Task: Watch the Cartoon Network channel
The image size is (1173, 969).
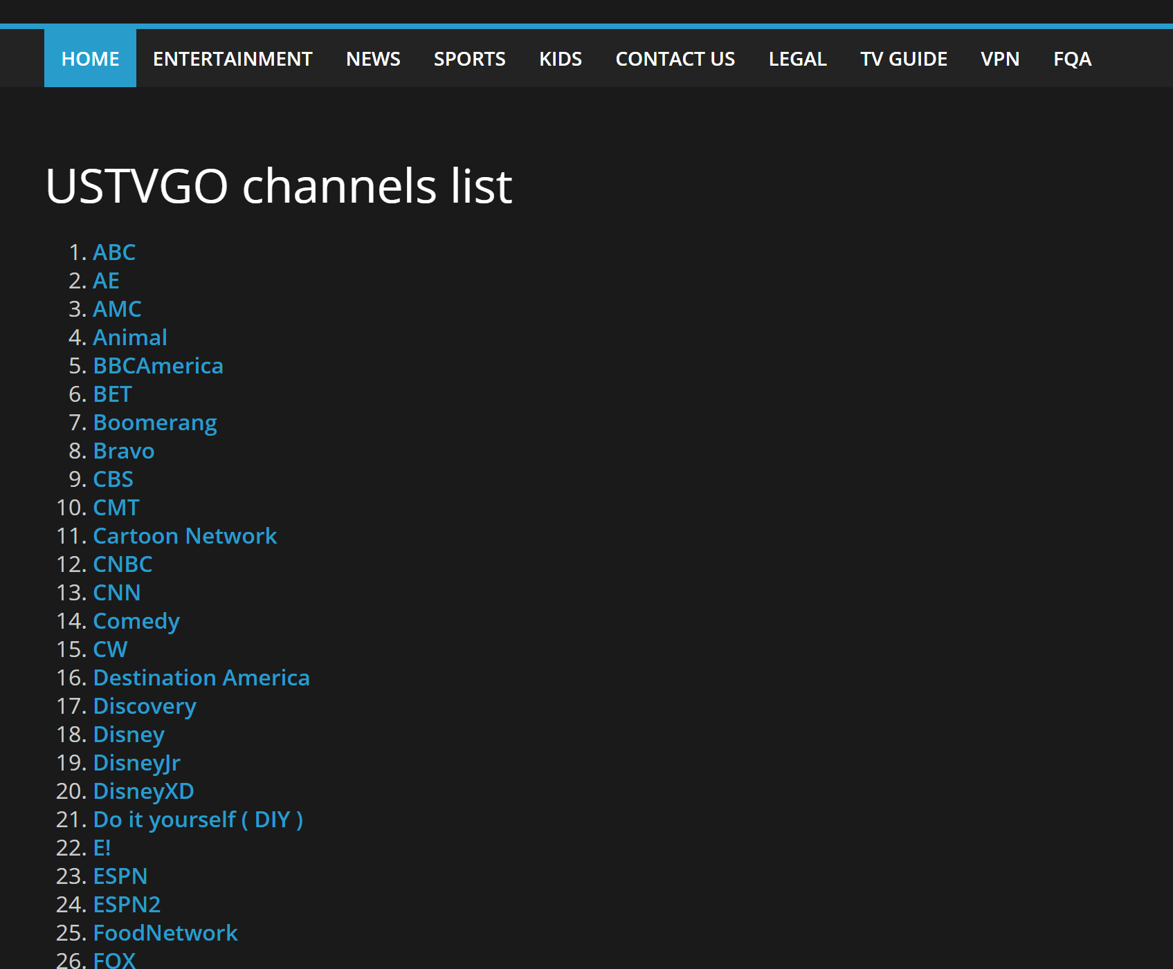Action: (x=184, y=535)
